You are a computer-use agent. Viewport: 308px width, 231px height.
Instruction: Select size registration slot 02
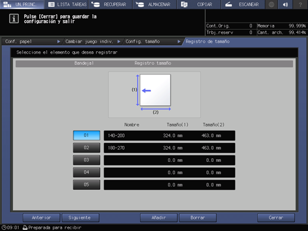click(86, 148)
